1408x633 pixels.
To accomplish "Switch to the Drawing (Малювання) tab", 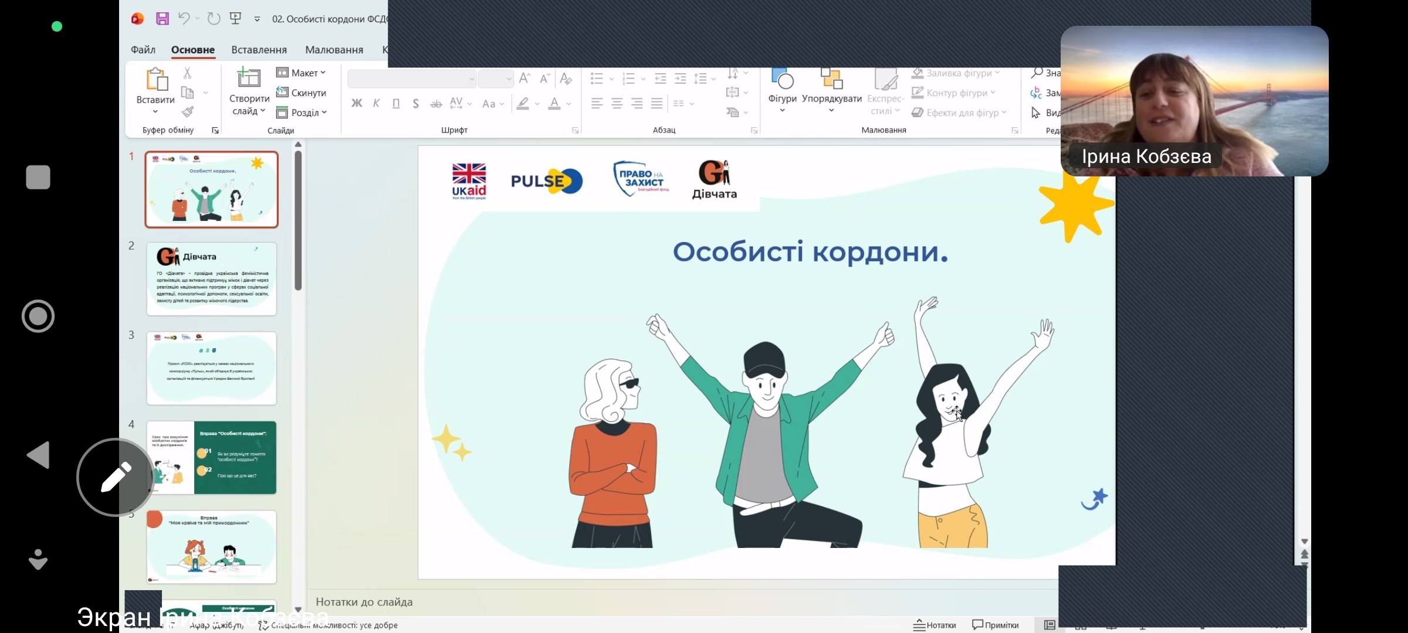I will (x=334, y=50).
